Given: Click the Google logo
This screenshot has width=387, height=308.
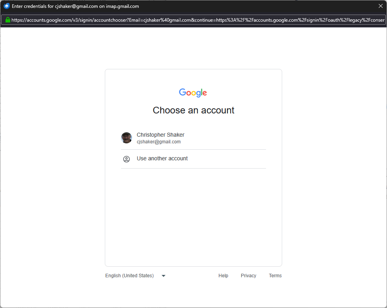Looking at the screenshot, I should [193, 93].
